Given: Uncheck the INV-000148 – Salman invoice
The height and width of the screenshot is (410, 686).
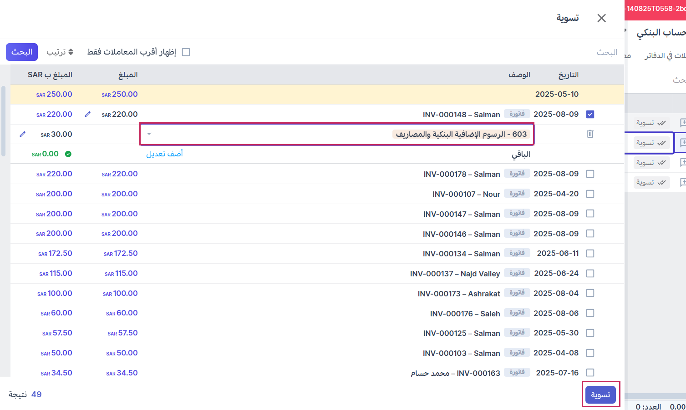Looking at the screenshot, I should click(590, 115).
